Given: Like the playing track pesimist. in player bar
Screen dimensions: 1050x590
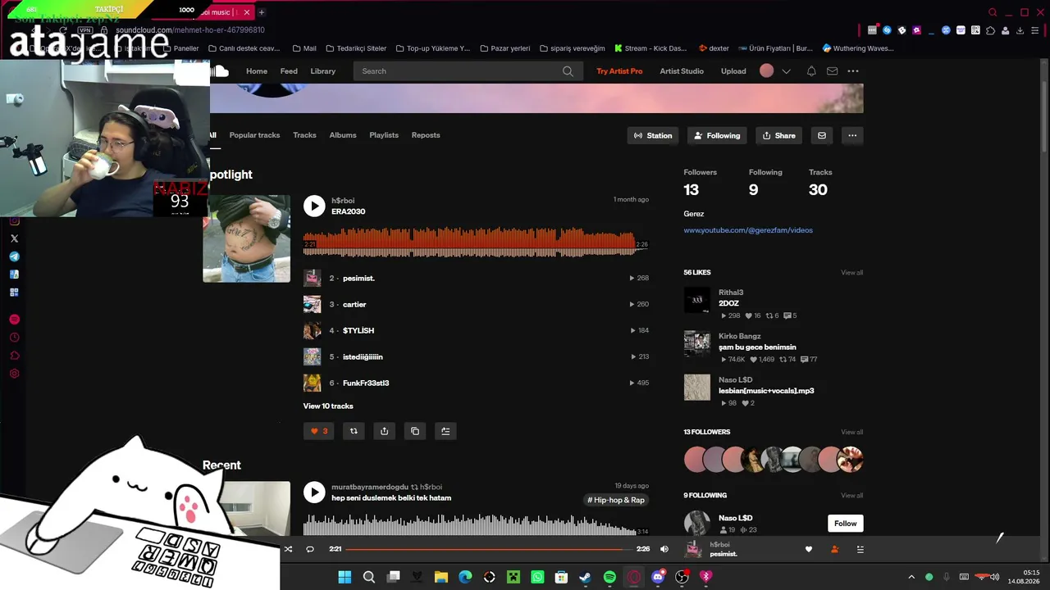Looking at the screenshot, I should (x=809, y=549).
